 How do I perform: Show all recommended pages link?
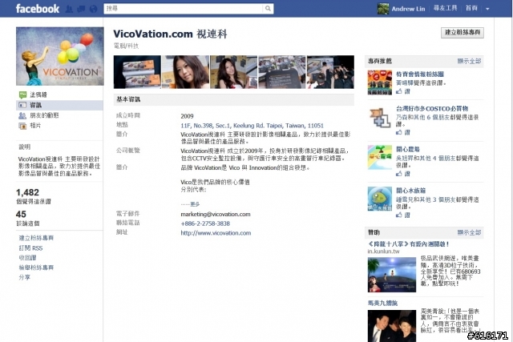pos(469,61)
